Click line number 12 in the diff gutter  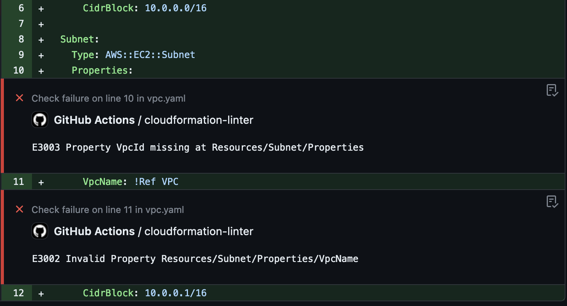click(x=18, y=293)
